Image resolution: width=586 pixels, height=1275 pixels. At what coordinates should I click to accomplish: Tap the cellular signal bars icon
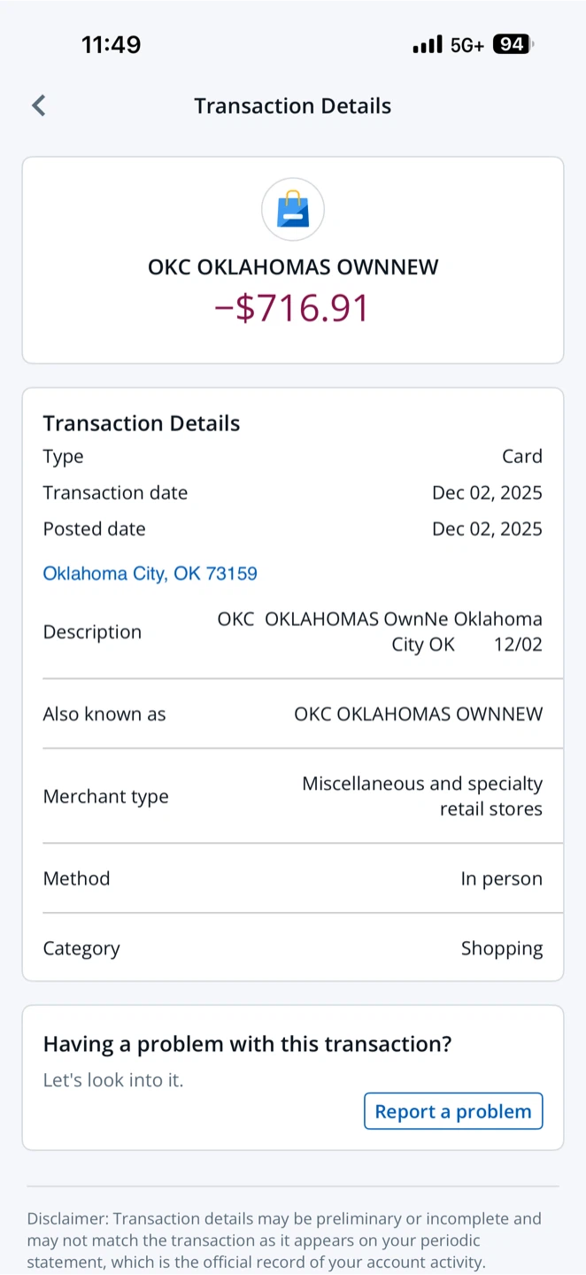click(x=427, y=44)
